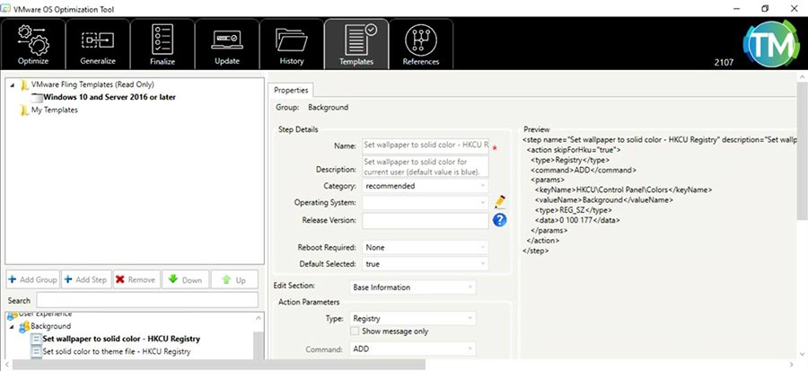Switch to the Templates tab
Viewport: 808px width, 371px height.
(x=356, y=45)
